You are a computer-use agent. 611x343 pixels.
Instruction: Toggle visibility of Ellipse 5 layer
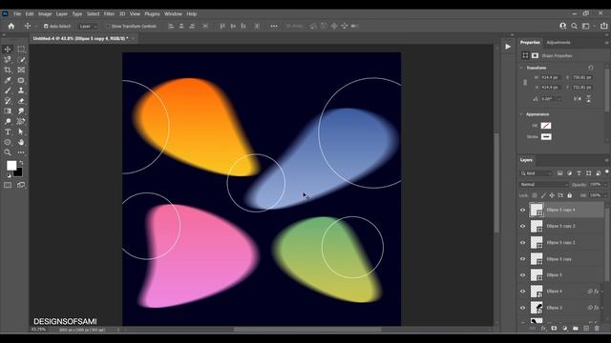coord(523,275)
